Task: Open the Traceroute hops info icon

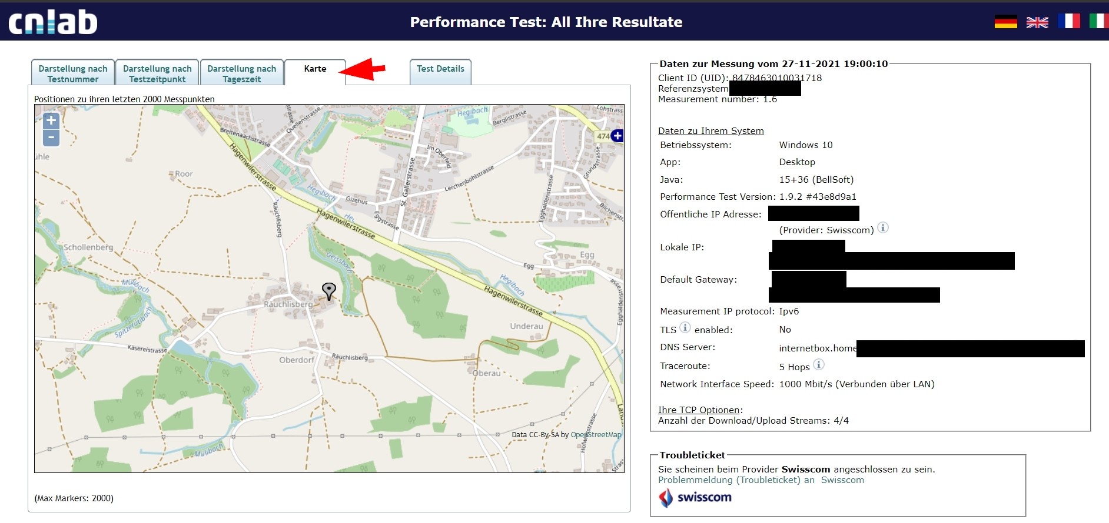Action: (819, 365)
